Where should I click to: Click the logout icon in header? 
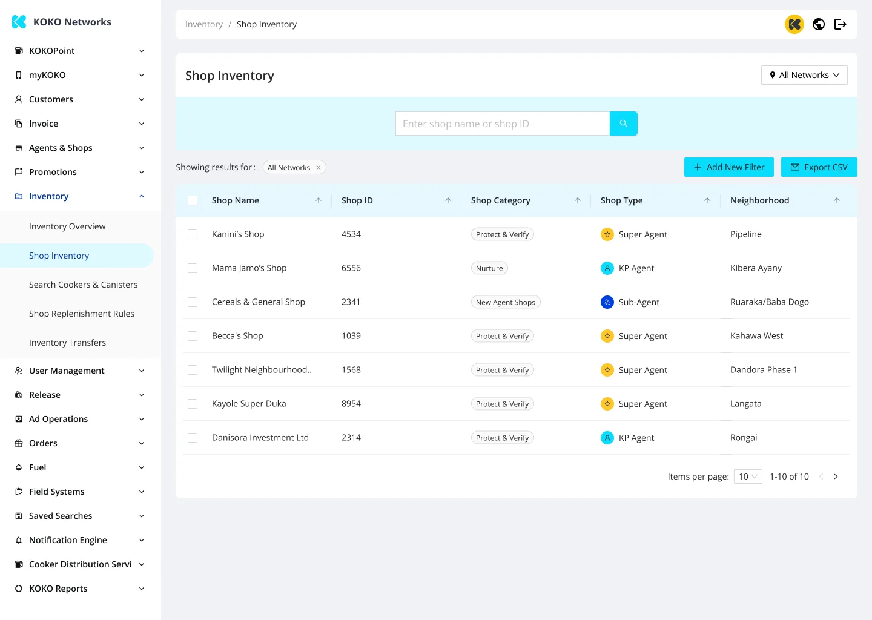click(841, 24)
